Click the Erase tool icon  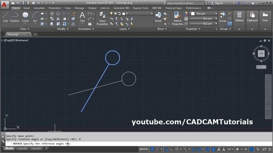click(73, 14)
